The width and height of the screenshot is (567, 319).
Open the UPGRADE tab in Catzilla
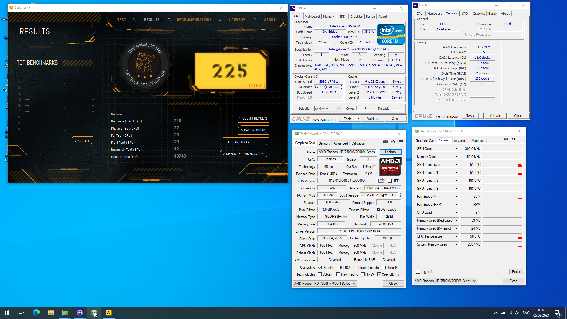(x=237, y=20)
